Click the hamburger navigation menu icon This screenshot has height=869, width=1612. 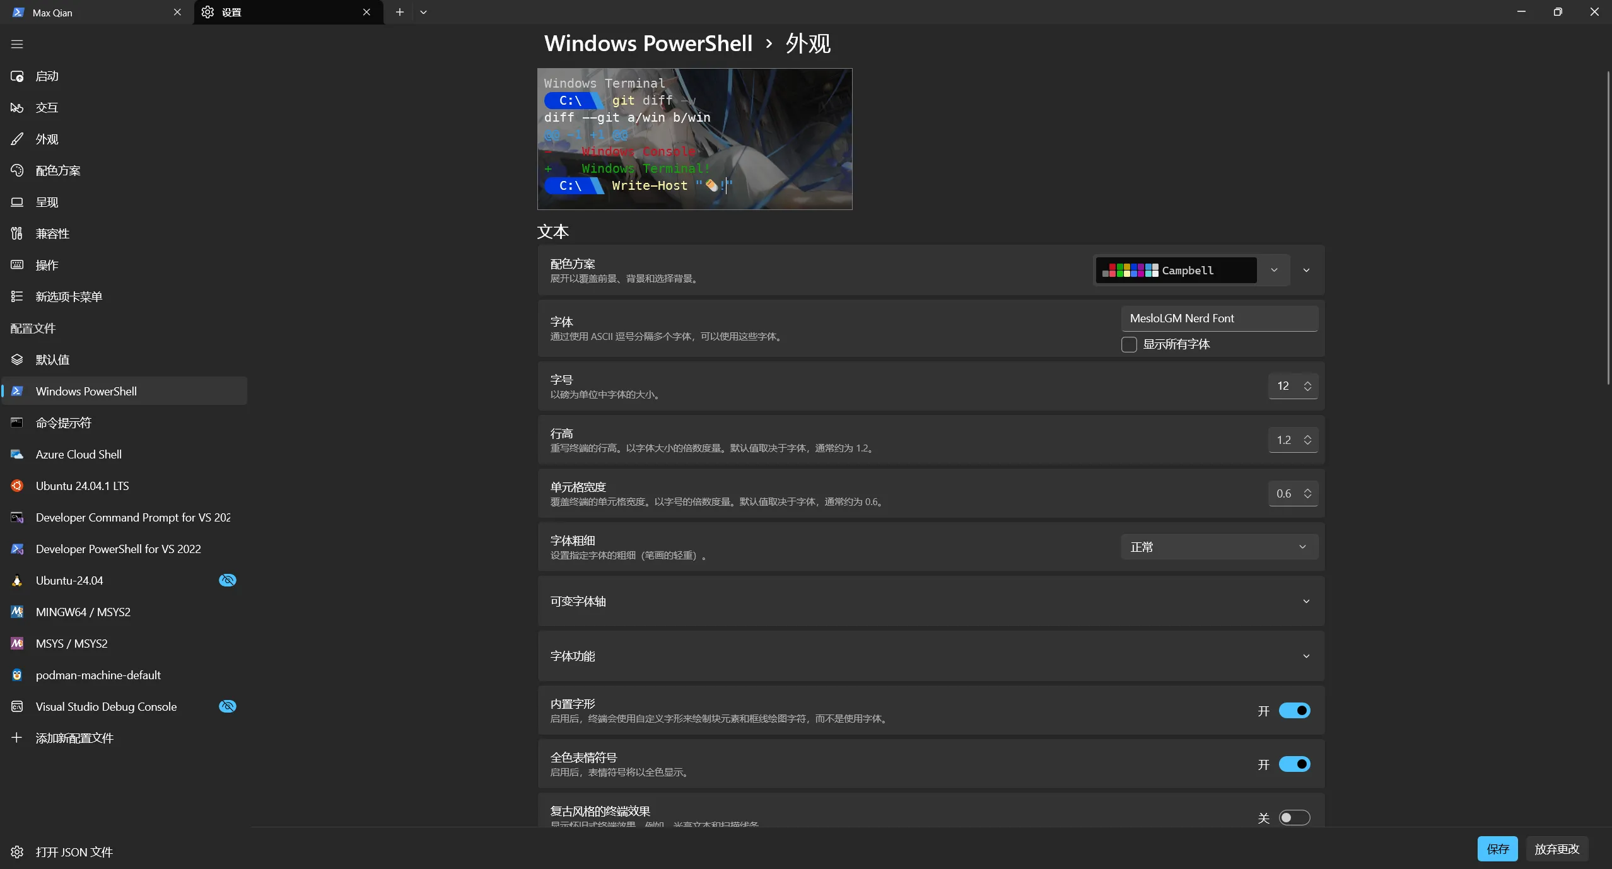17,44
